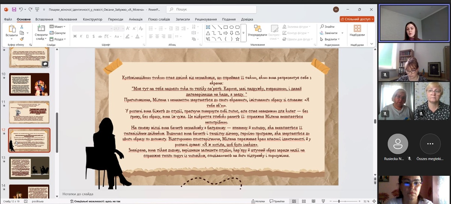The width and height of the screenshot is (451, 204).
Task: Click the Save icon in the title bar
Action: [14, 9]
